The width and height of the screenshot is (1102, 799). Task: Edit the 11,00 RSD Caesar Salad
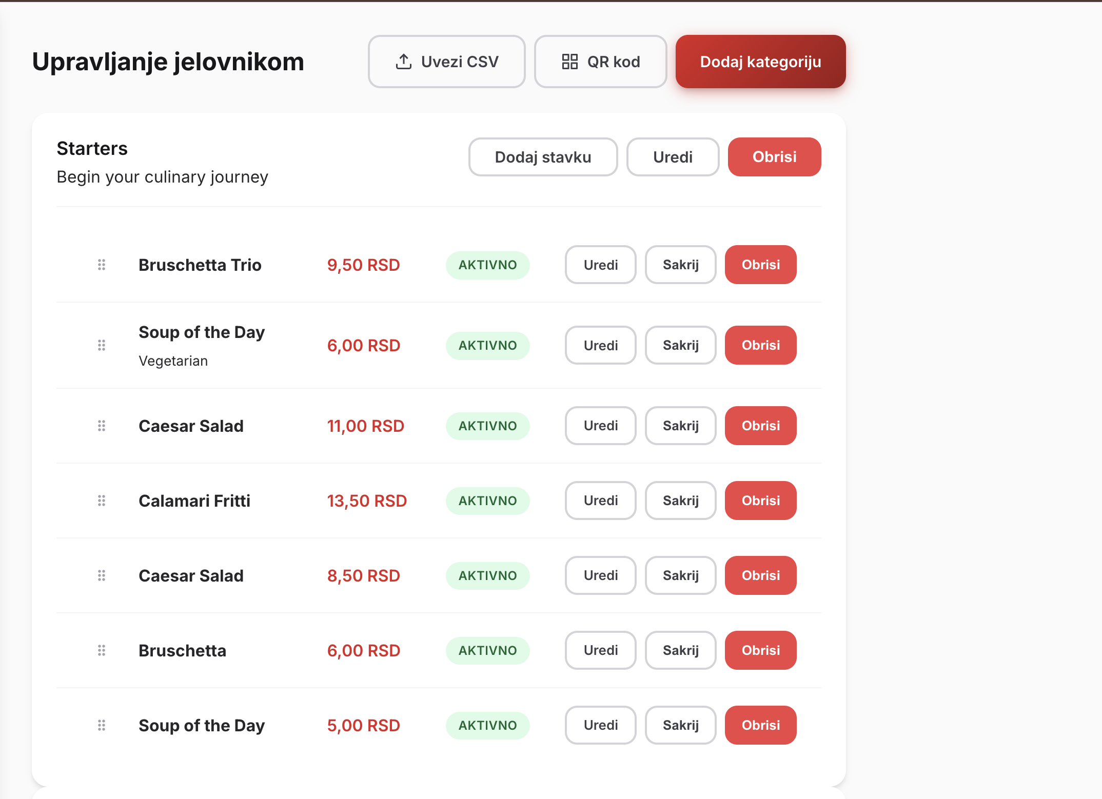[600, 426]
